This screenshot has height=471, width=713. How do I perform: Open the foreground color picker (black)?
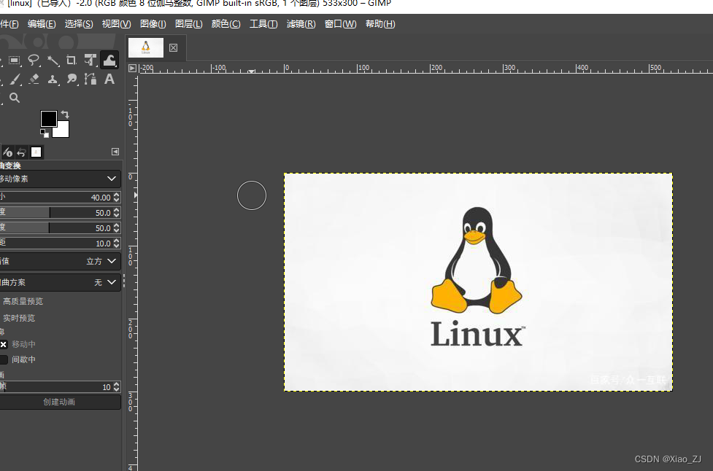[x=49, y=119]
